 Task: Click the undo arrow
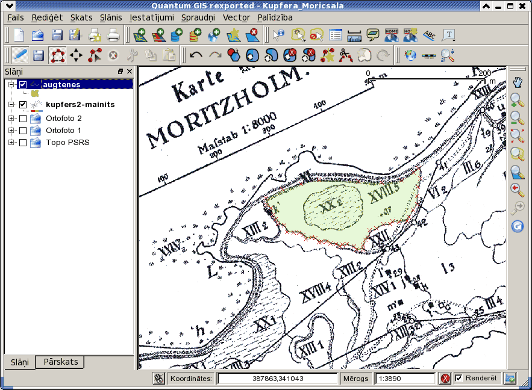196,55
